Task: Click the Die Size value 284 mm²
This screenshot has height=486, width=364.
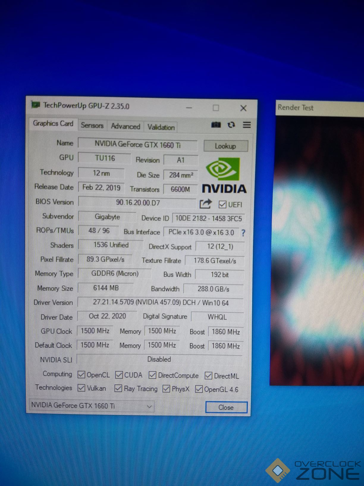Action: (x=181, y=175)
